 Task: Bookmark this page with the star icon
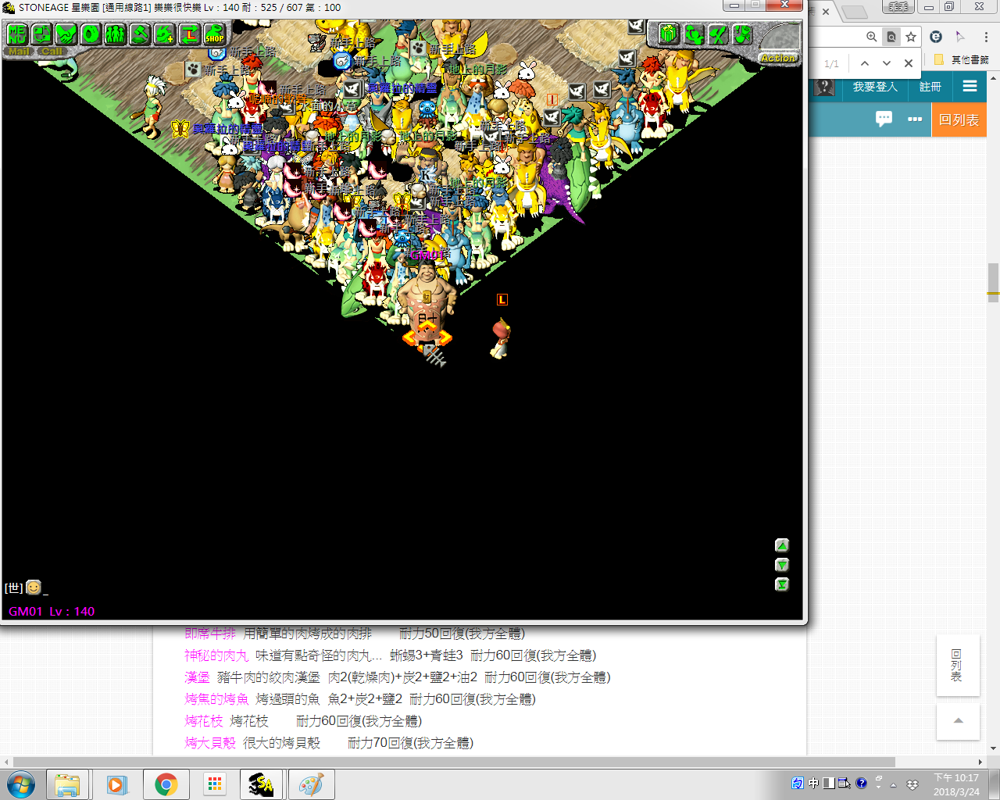pos(911,37)
